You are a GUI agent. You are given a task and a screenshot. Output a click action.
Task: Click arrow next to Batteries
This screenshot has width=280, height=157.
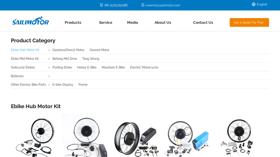tap(49, 76)
